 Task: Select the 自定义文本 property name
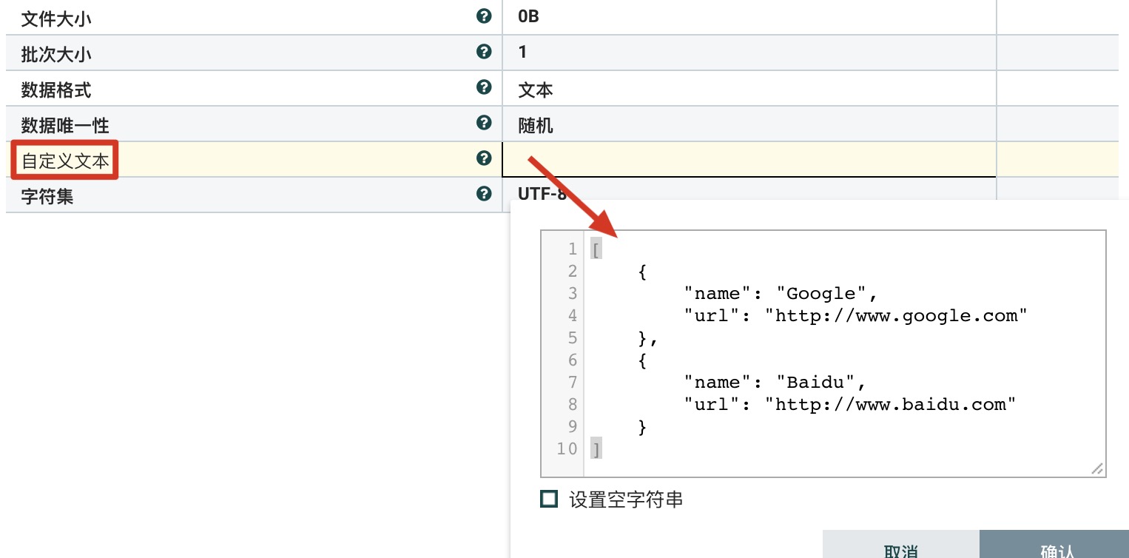65,160
